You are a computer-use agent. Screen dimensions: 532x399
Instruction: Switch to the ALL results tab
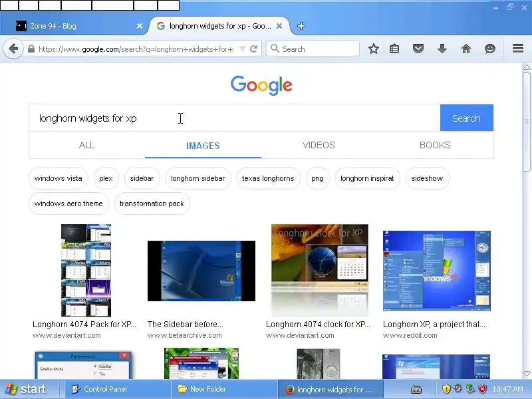(87, 145)
